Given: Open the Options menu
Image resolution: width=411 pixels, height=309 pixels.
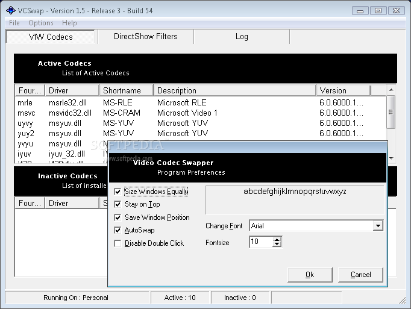Looking at the screenshot, I should click(x=41, y=23).
